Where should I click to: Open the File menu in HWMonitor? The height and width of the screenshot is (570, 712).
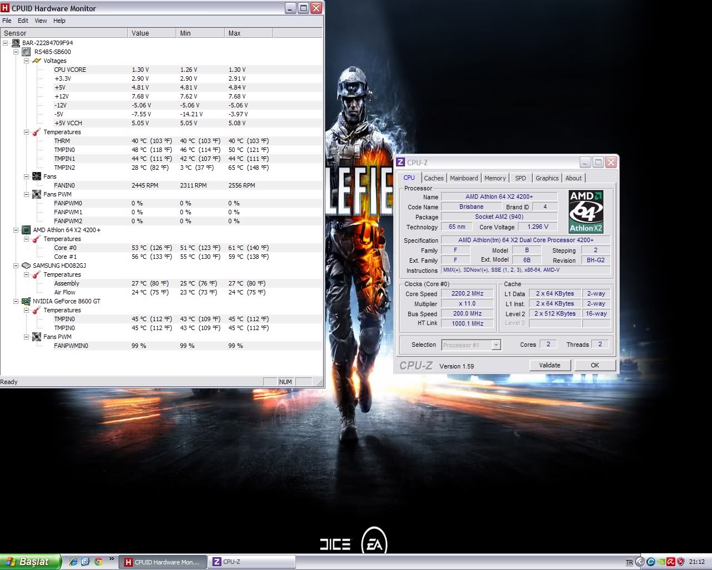point(7,21)
